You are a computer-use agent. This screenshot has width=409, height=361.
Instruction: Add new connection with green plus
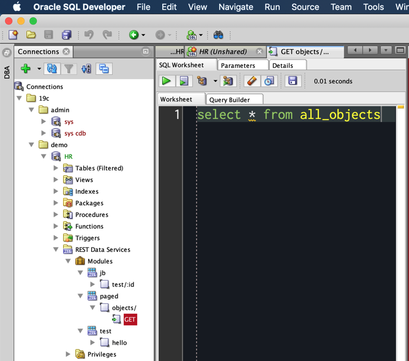(26, 69)
